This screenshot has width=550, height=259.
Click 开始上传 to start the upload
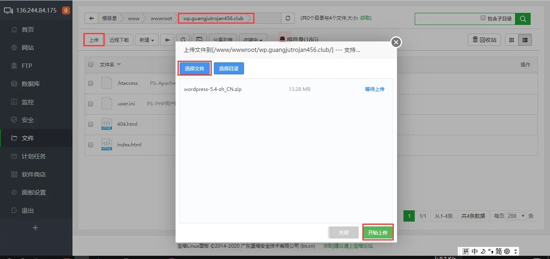[378, 232]
